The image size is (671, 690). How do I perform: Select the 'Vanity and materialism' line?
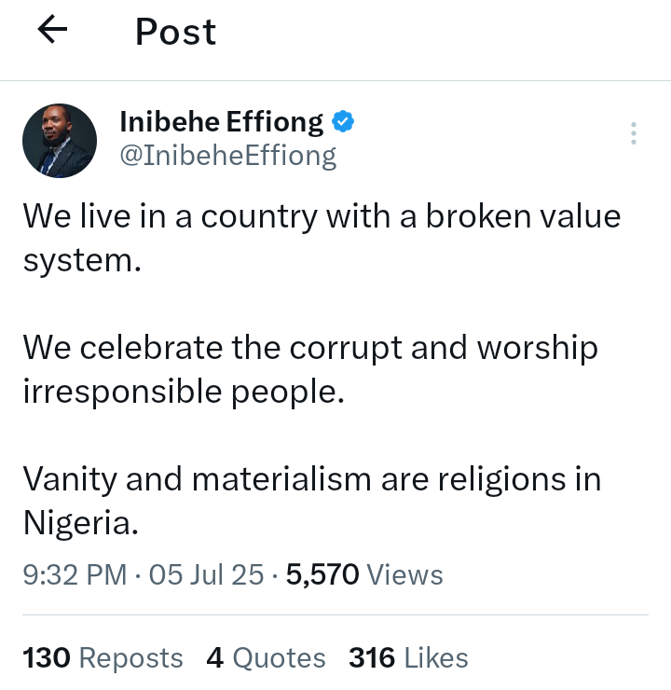click(310, 479)
